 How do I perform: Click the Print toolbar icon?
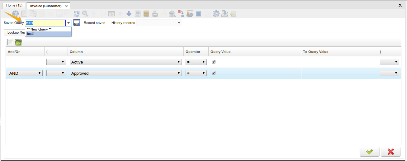pos(155,14)
